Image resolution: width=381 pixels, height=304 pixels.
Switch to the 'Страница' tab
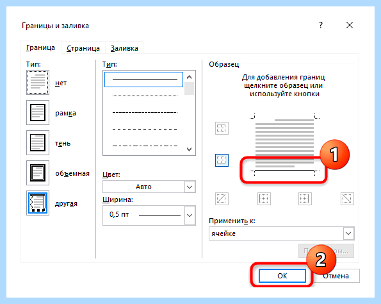click(x=83, y=48)
